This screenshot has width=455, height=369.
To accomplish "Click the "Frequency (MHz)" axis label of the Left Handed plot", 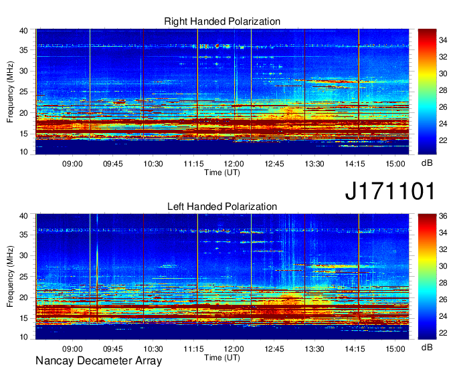I will [10, 277].
